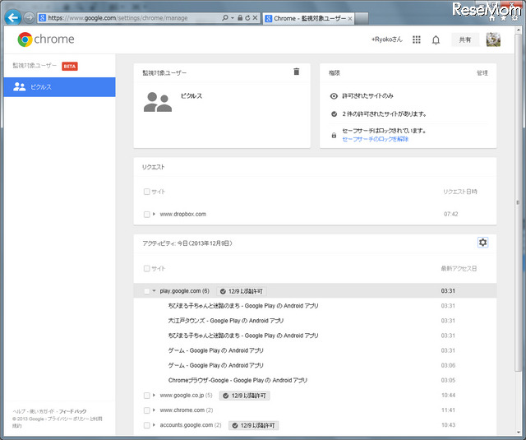Click the リクエスト日時 column header
The width and height of the screenshot is (526, 440).
(460, 192)
